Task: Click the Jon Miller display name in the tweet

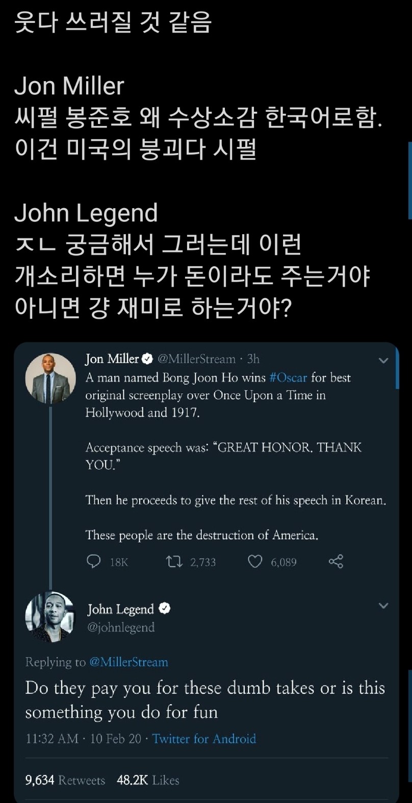Action: 112,359
